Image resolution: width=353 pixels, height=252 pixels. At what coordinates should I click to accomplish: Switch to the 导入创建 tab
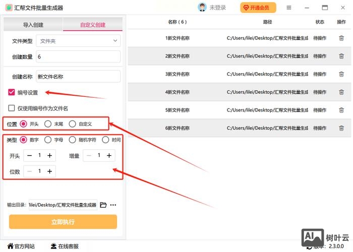pyautogui.click(x=33, y=25)
